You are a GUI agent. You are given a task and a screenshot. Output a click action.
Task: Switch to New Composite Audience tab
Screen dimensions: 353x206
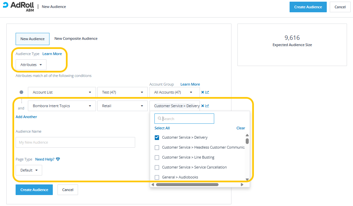click(x=76, y=38)
